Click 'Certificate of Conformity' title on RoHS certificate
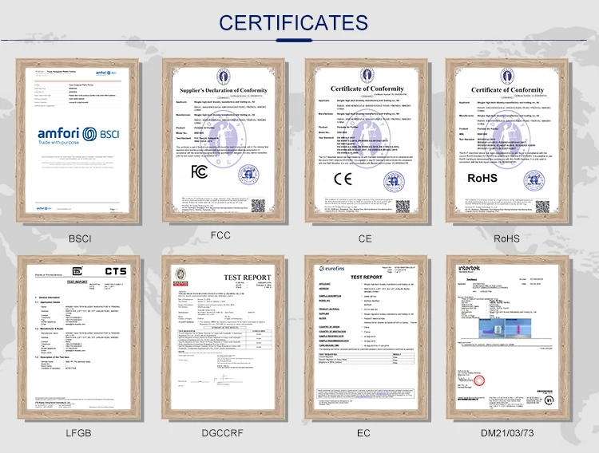 point(507,89)
